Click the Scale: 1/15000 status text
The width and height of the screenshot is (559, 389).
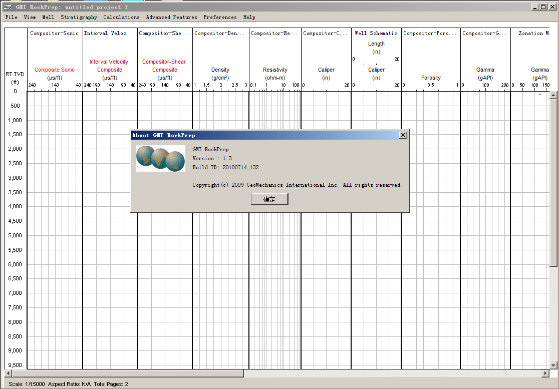(27, 384)
